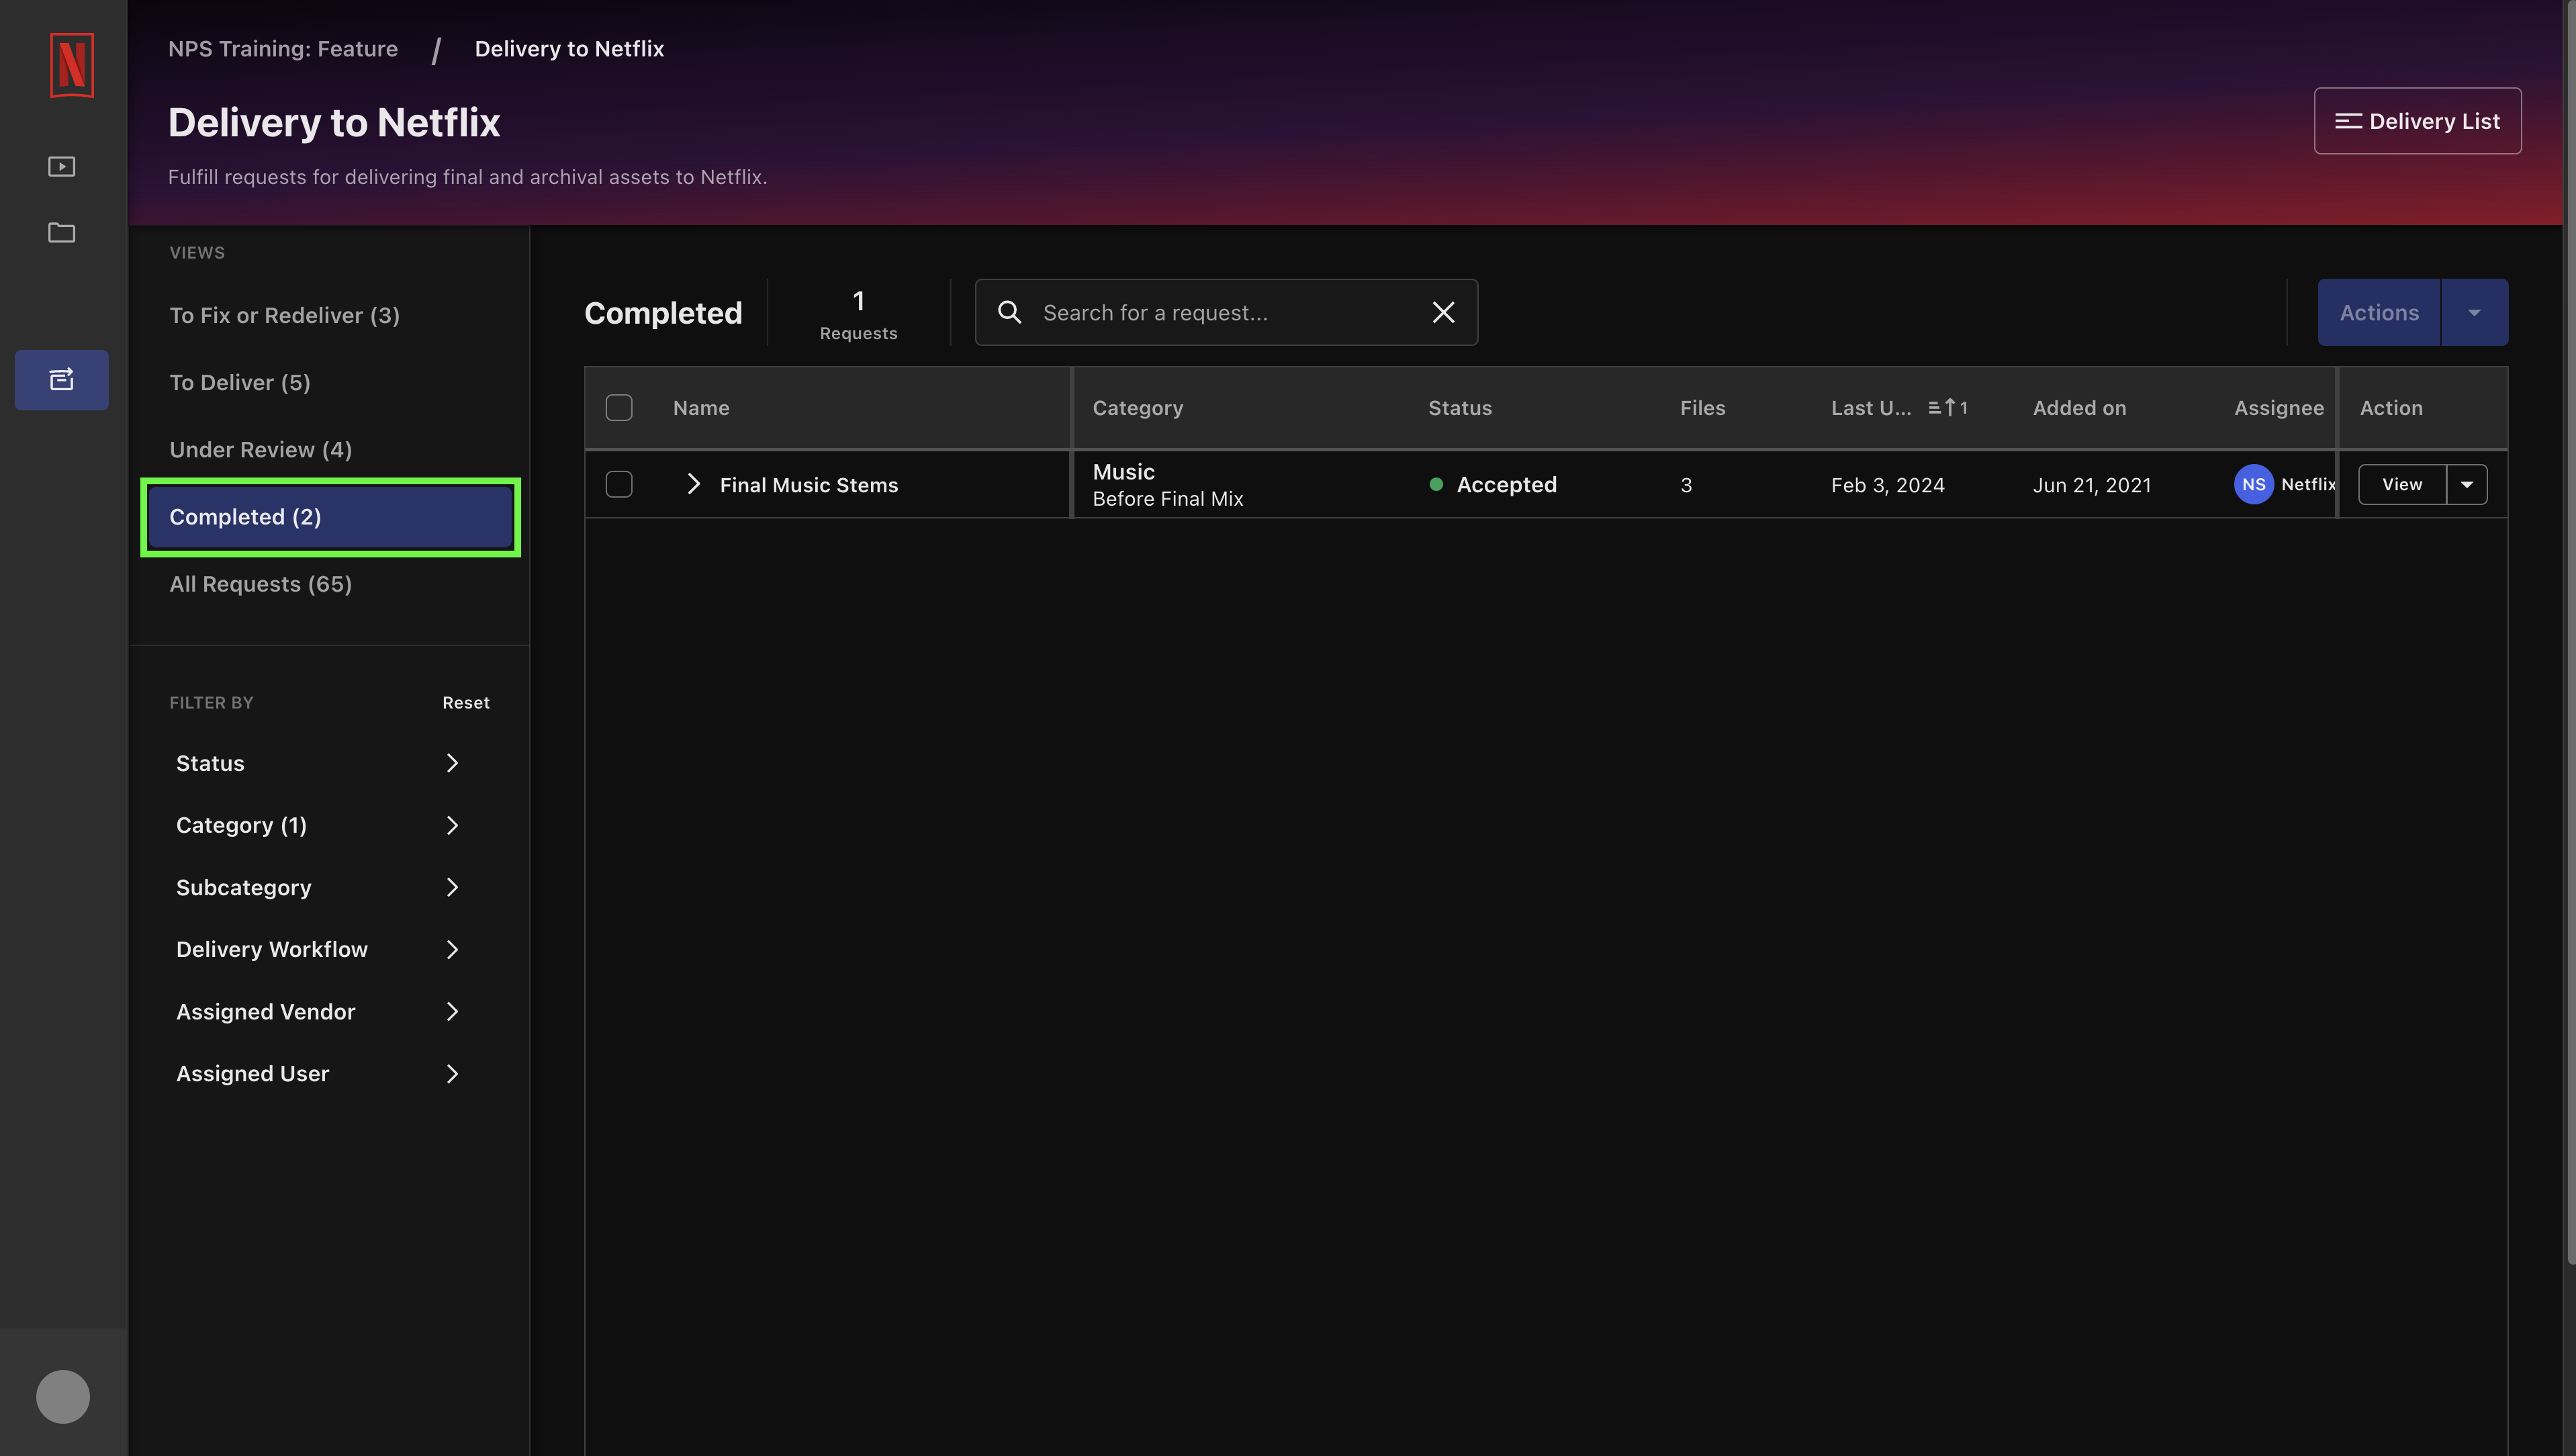Sort by Status column header
The image size is (2576, 1456).
(x=1459, y=408)
